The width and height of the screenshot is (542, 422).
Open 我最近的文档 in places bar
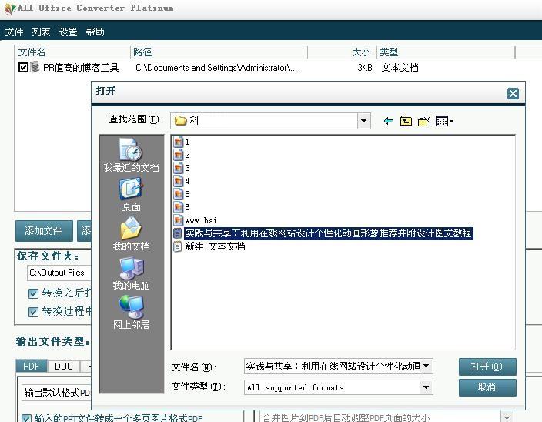pyautogui.click(x=131, y=155)
